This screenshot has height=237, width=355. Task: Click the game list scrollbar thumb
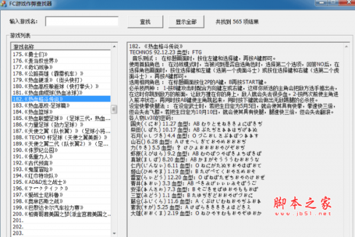114,109
